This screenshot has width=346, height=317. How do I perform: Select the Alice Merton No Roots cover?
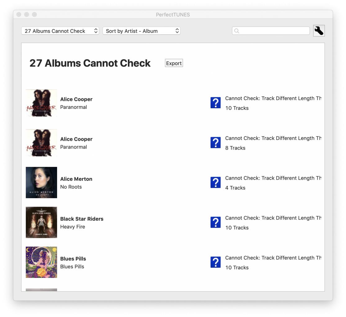click(41, 182)
